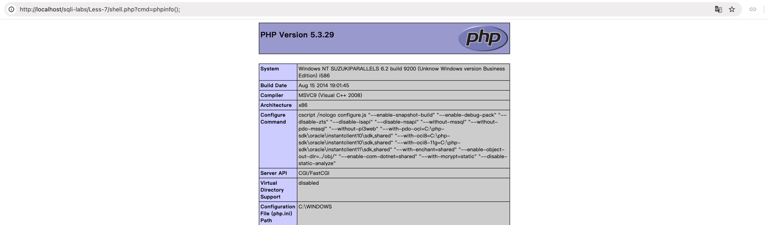Click the Configure Command row label

click(x=273, y=119)
